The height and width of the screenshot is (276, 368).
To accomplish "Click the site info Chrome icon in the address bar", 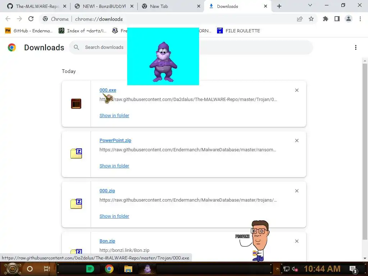I will click(x=45, y=19).
